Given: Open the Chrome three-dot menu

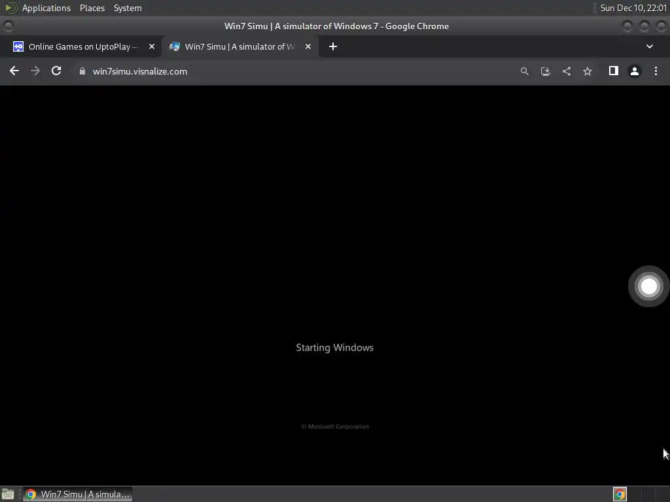Looking at the screenshot, I should (x=656, y=71).
